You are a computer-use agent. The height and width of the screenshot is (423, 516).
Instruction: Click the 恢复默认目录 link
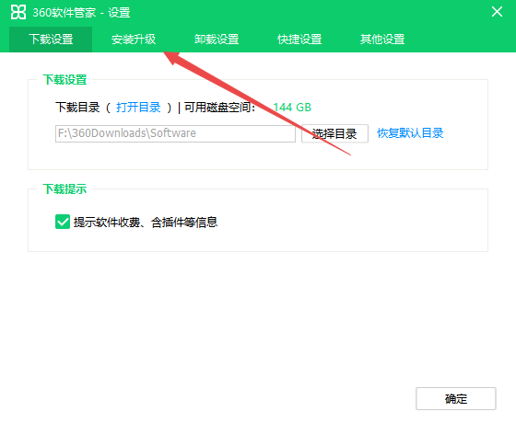pyautogui.click(x=410, y=133)
